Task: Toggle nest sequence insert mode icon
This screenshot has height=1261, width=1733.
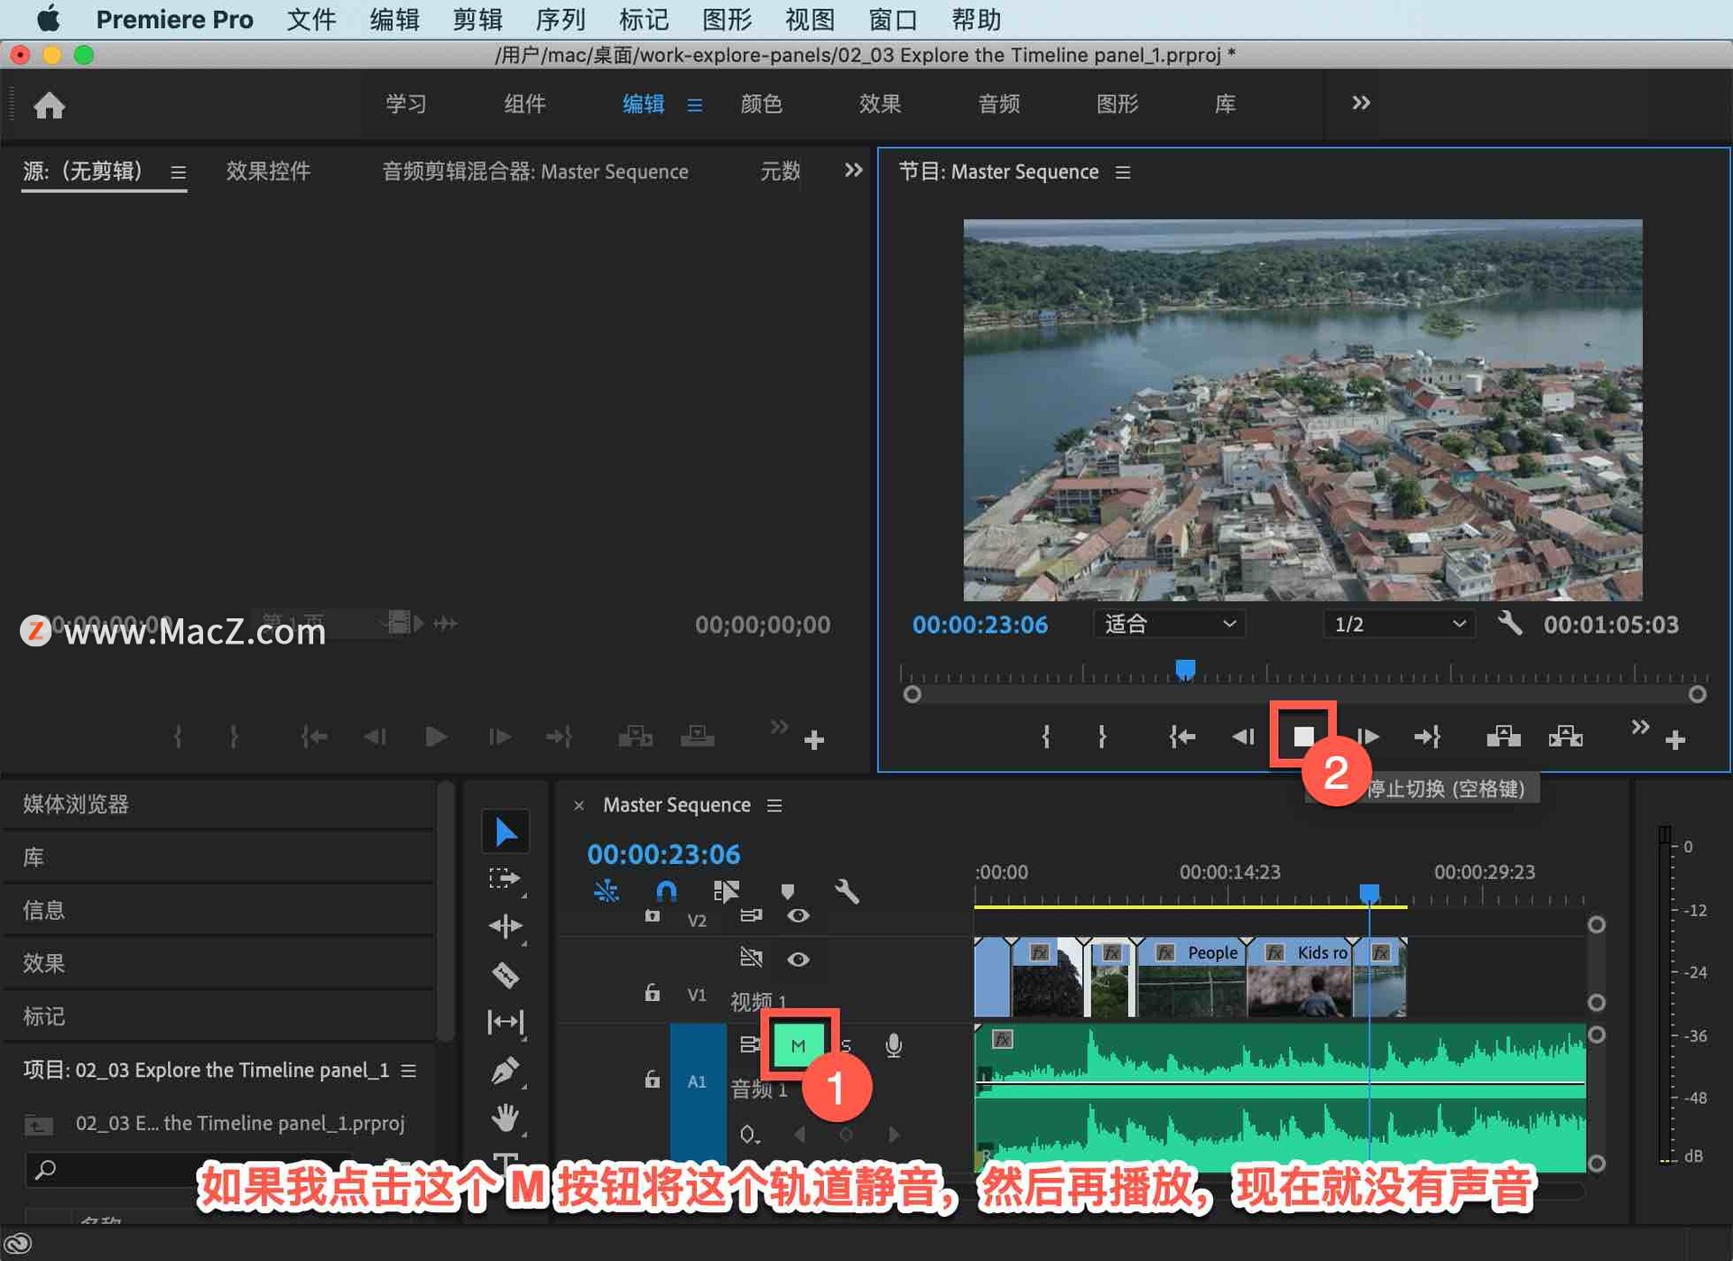Action: [606, 892]
